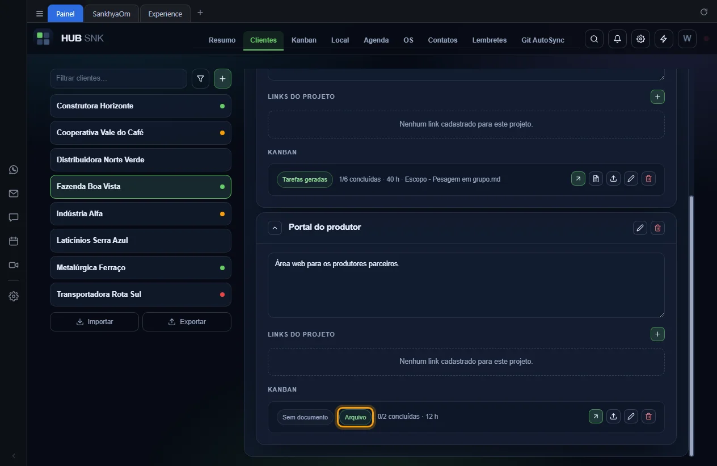
Task: Focus the Filtrar clientes search field
Action: pos(119,78)
